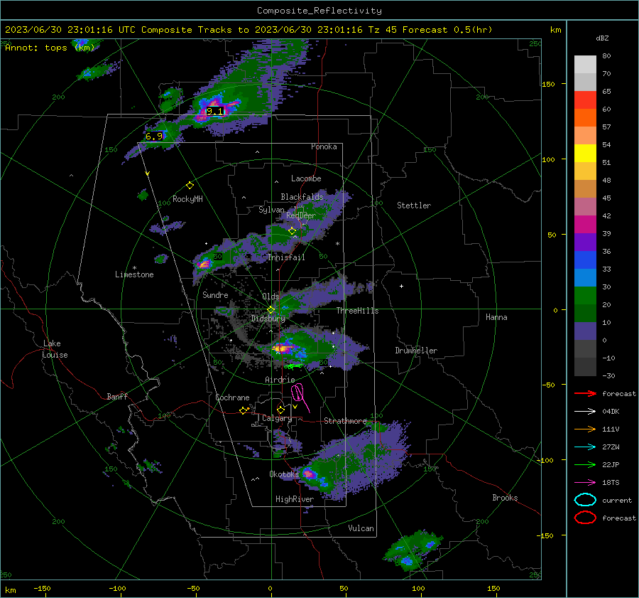Click the Brooks city label
The height and width of the screenshot is (598, 639).
(505, 498)
